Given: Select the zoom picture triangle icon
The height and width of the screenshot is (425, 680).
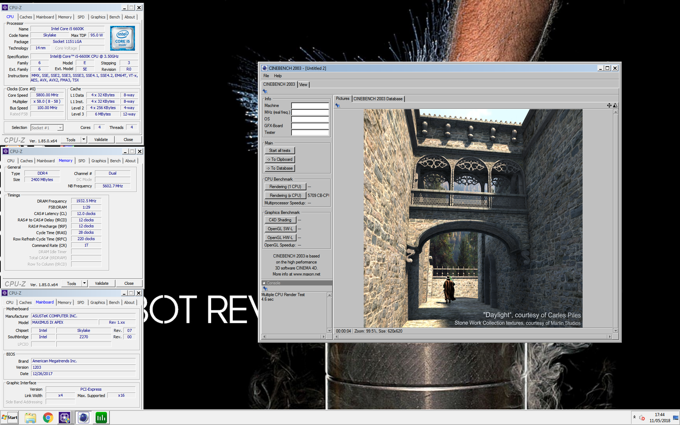Looking at the screenshot, I should (x=615, y=105).
